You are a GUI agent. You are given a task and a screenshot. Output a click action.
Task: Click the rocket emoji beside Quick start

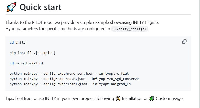pos(11,7)
